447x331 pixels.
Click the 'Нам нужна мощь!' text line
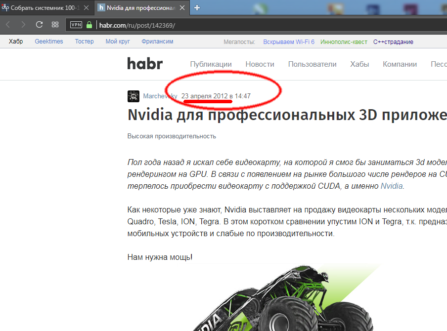[x=160, y=257]
